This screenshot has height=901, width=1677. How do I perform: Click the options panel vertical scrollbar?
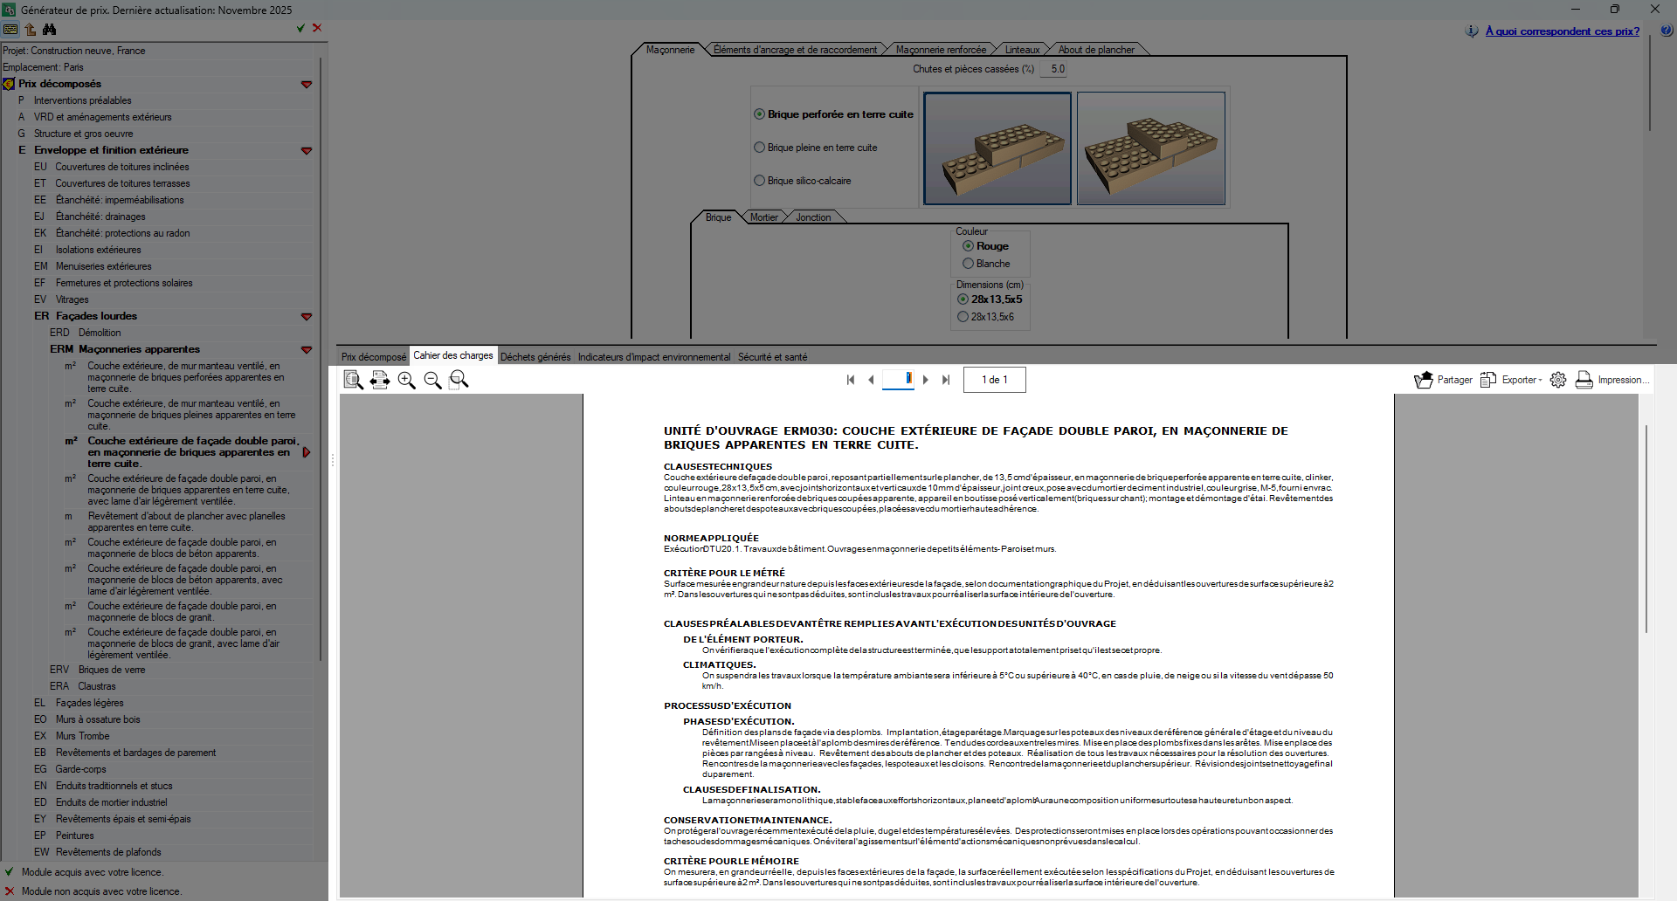click(x=1650, y=83)
